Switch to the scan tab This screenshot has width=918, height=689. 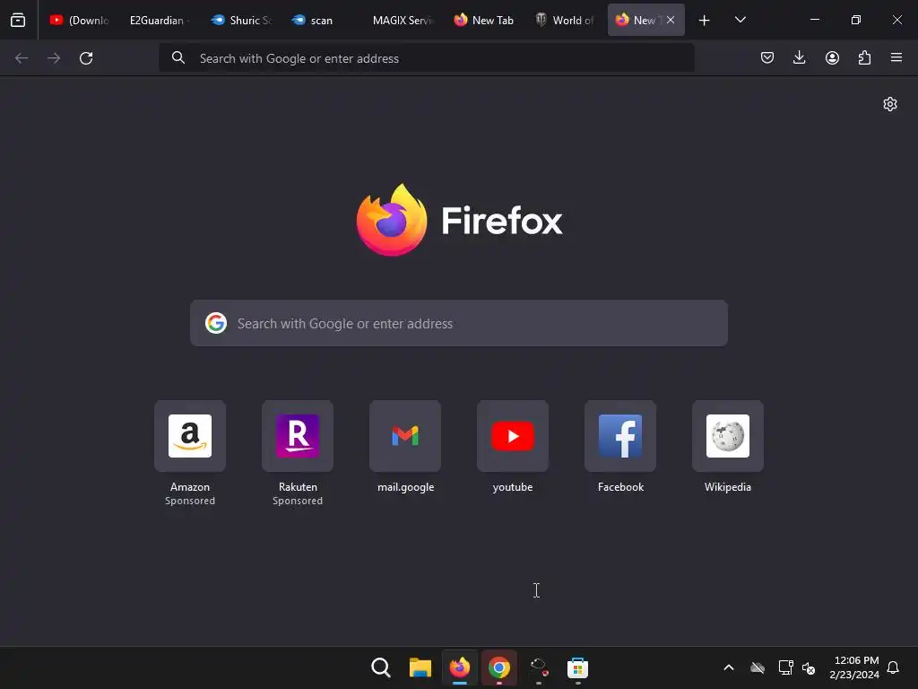point(321,20)
